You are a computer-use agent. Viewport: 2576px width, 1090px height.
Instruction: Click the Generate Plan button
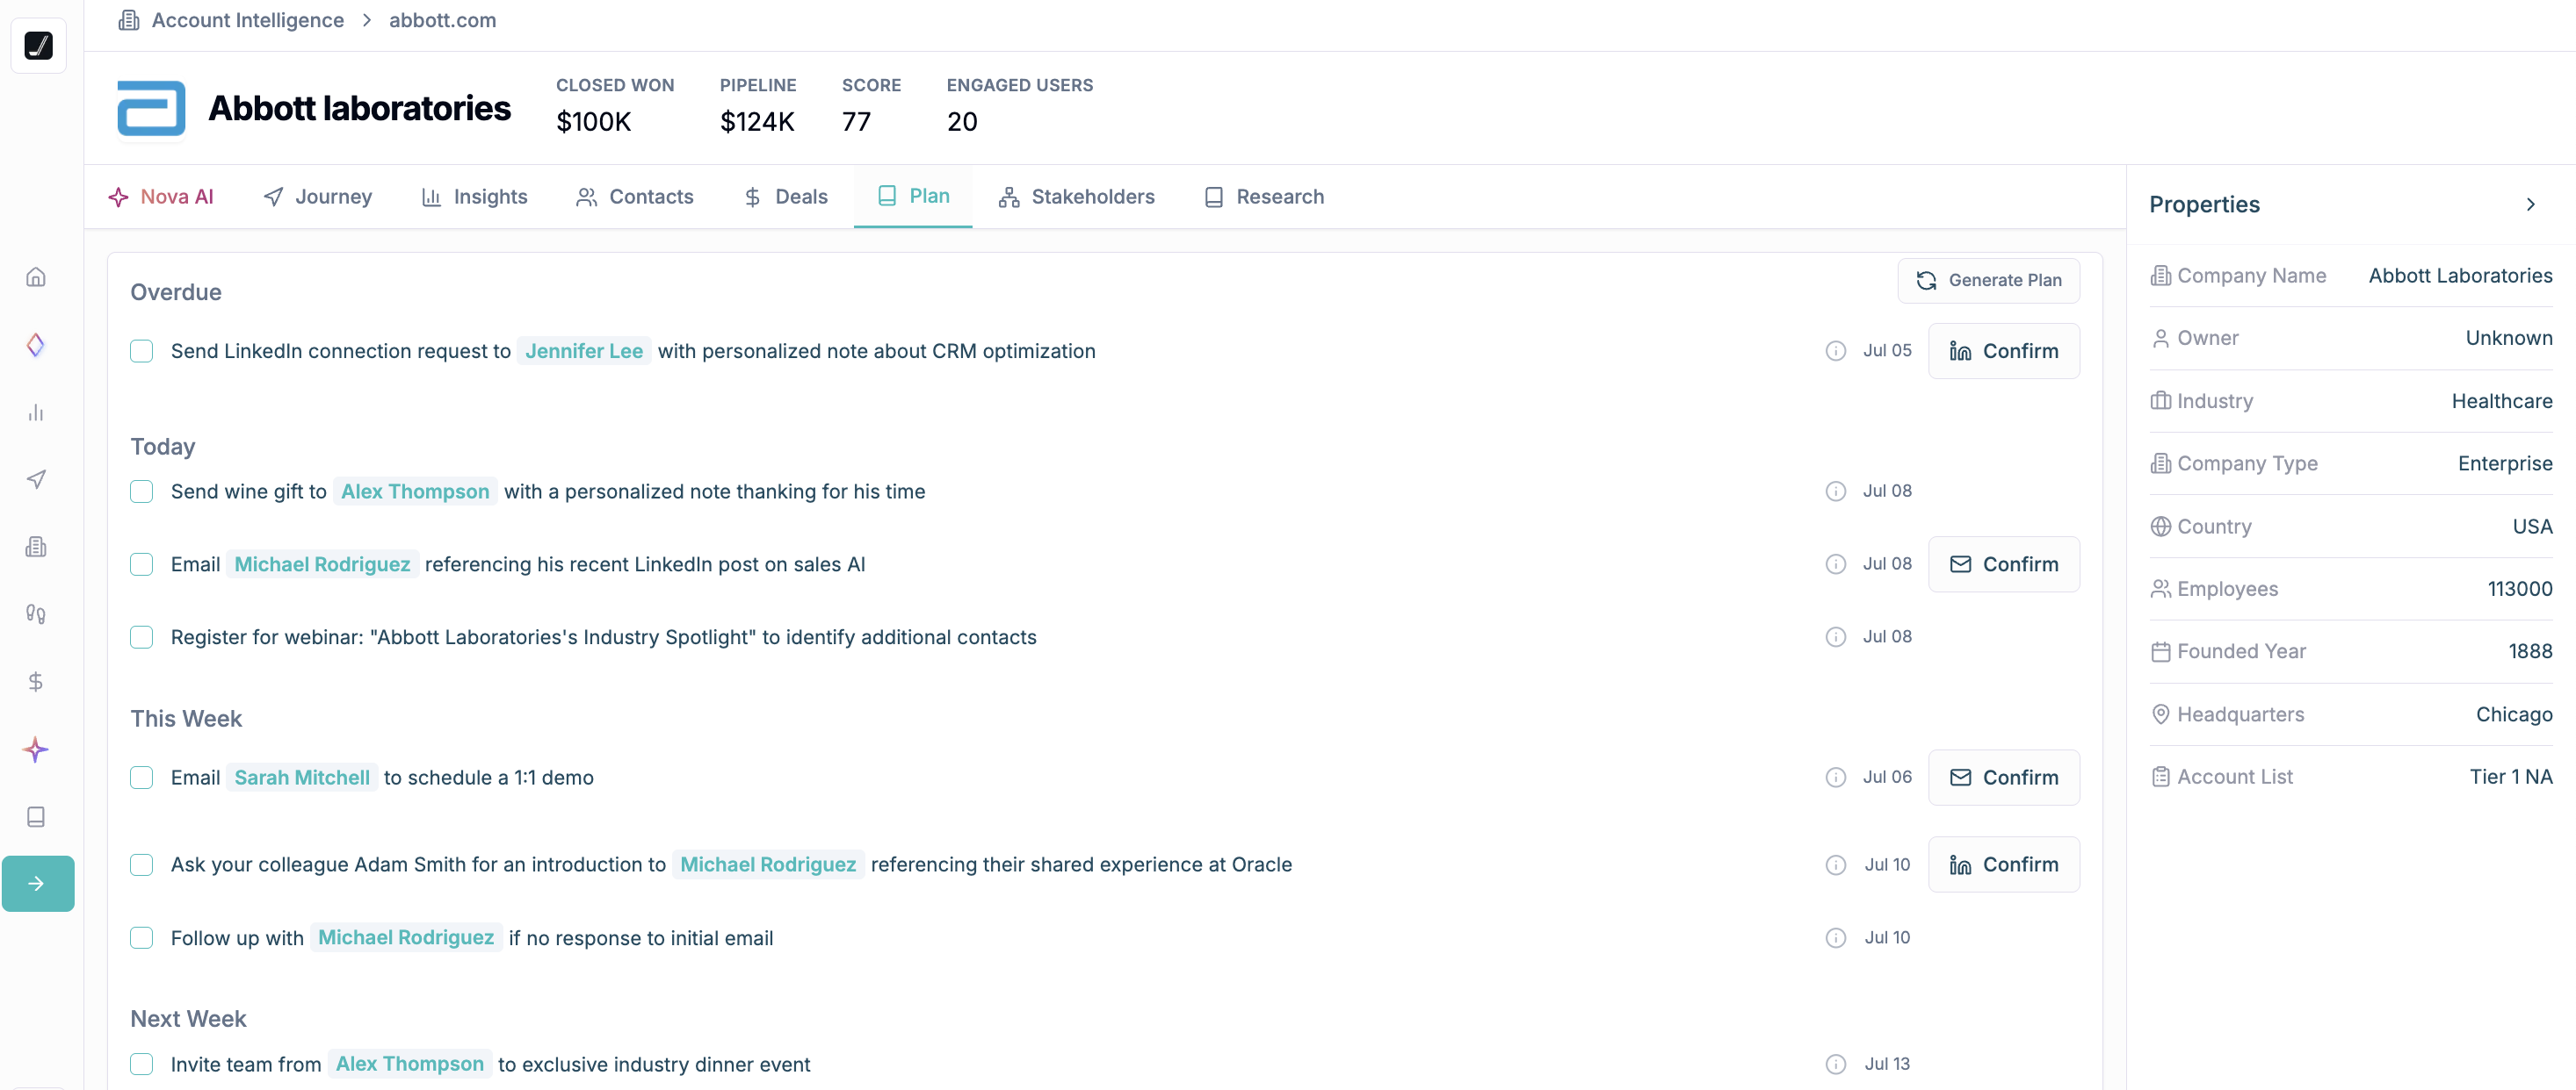click(x=1988, y=281)
